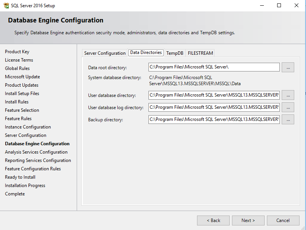Select Microsoft Update step in sidebar

(x=22, y=77)
